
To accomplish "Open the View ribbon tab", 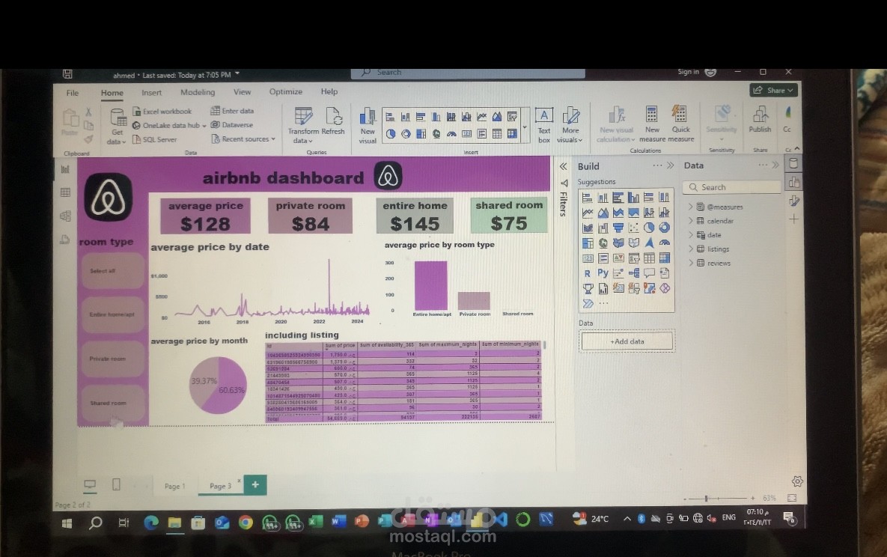I will (242, 91).
